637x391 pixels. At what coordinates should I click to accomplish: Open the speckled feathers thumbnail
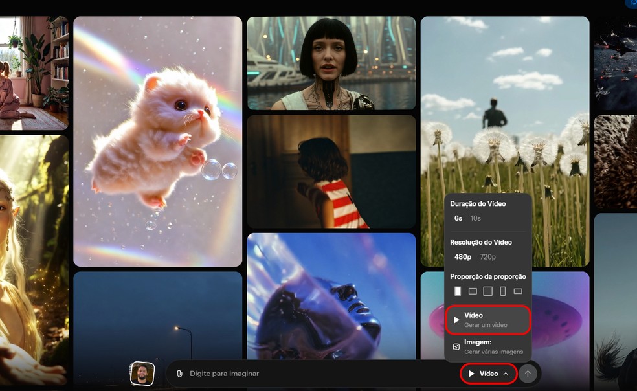[x=616, y=162]
